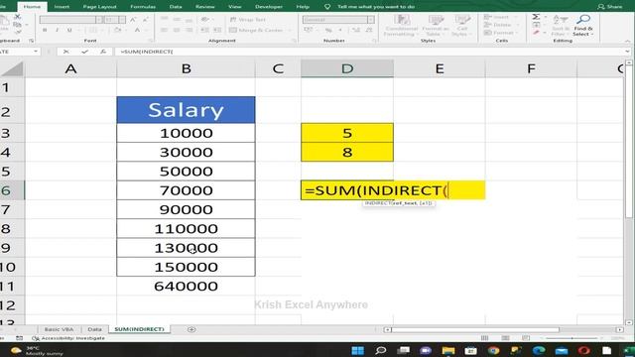Toggle Merge & Center
Screen dimensions: 635x357
[256, 30]
